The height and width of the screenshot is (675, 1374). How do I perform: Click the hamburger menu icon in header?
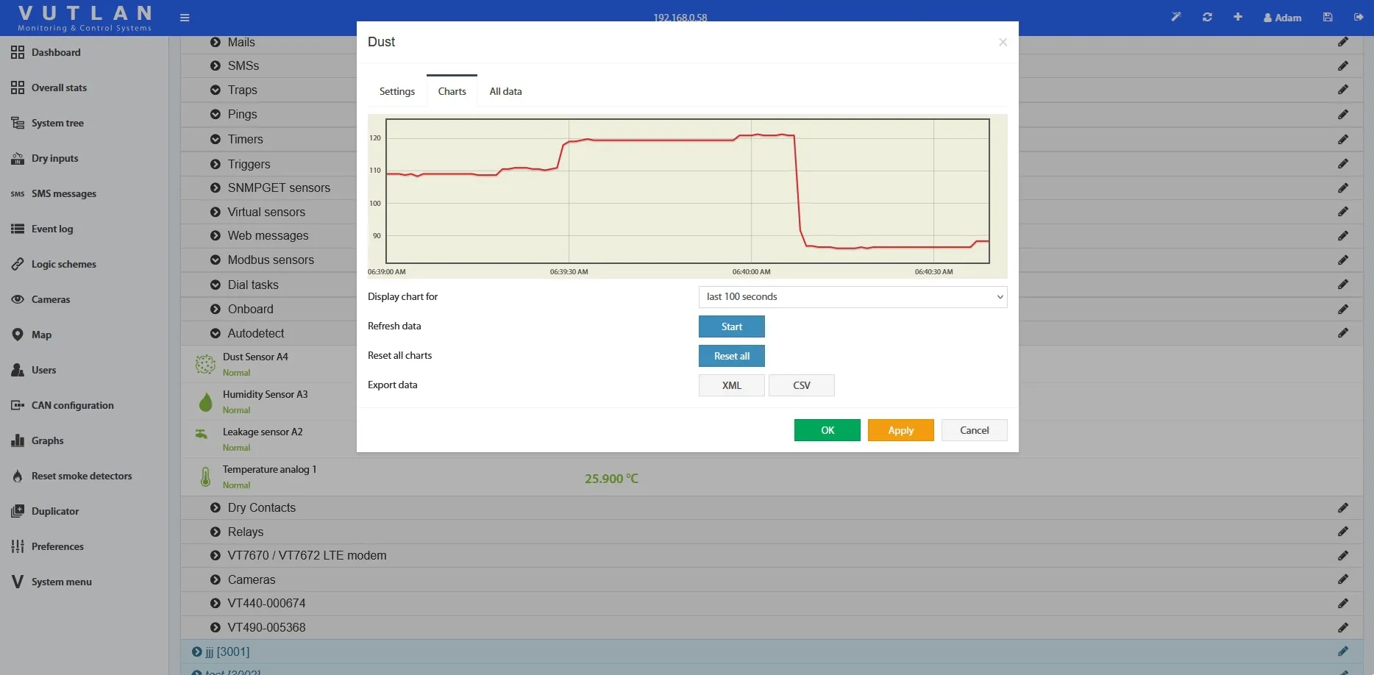pos(185,18)
